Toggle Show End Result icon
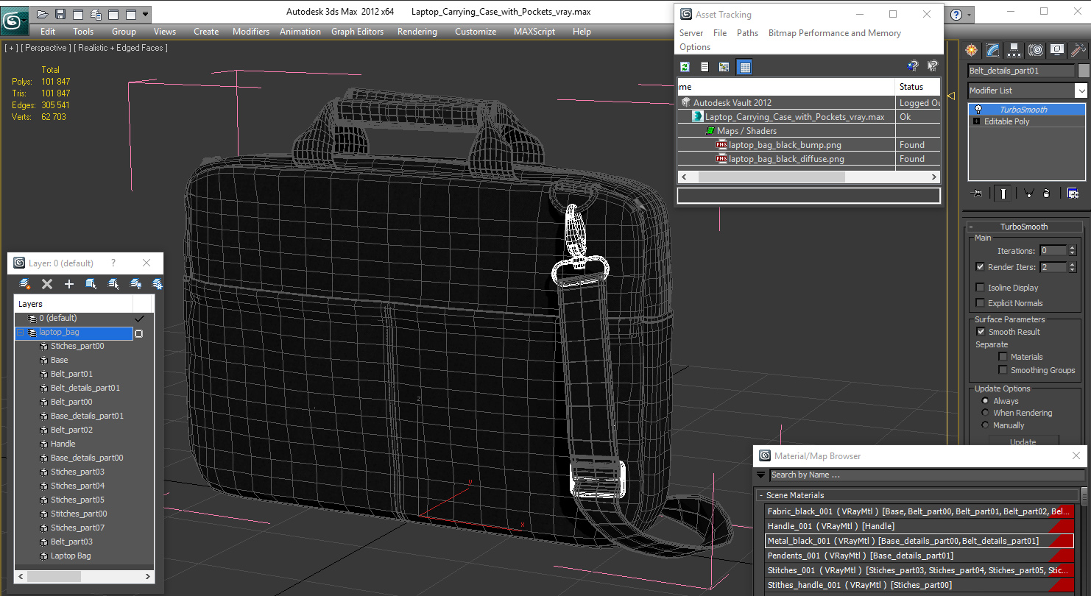Image resolution: width=1091 pixels, height=596 pixels. pos(1003,194)
